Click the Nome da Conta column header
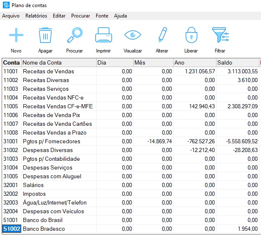Viewport: 261px width, 237px height. pyautogui.click(x=58, y=62)
